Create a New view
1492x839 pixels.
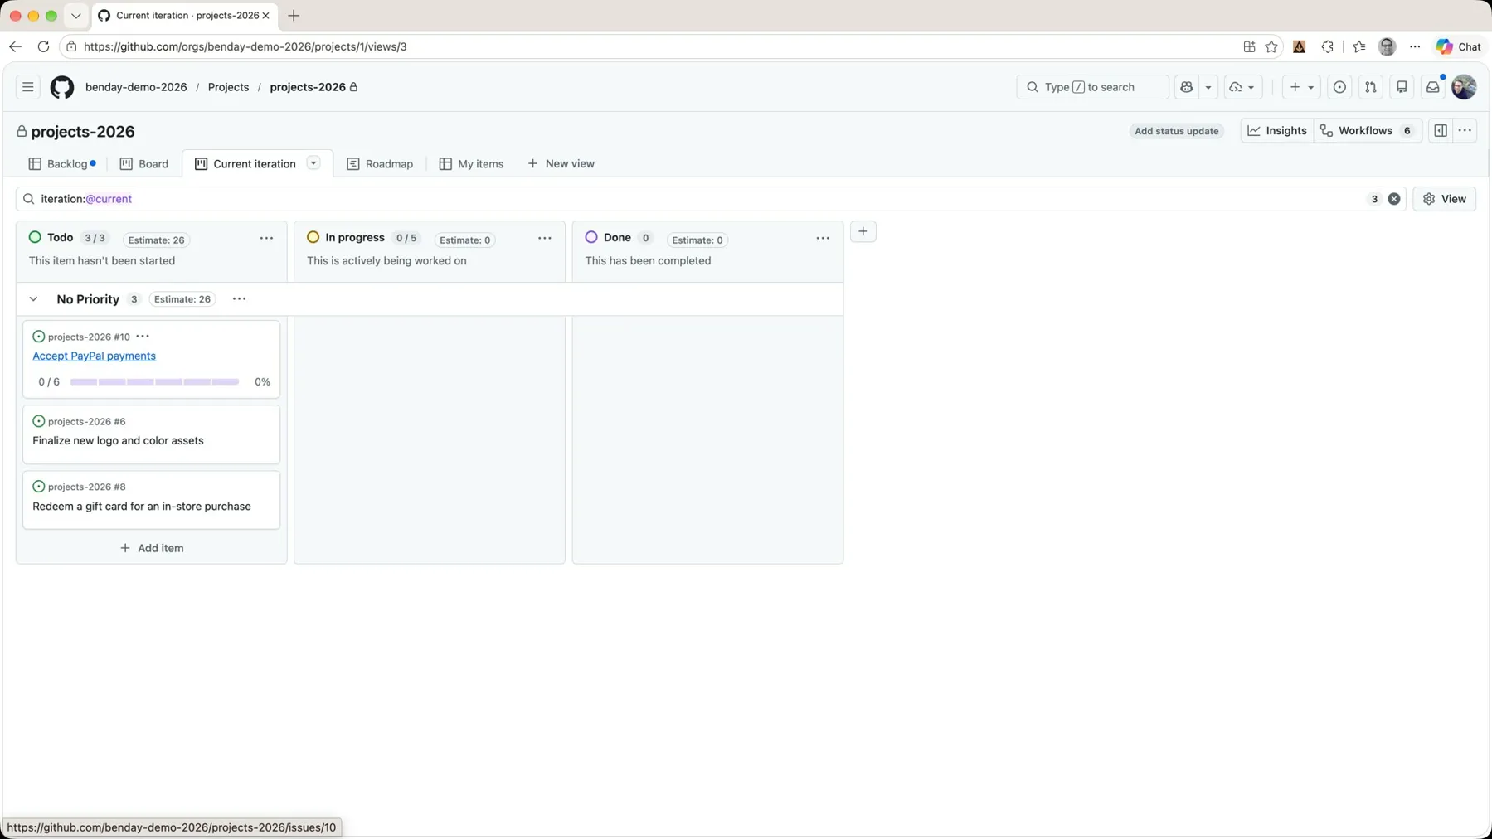pos(561,164)
